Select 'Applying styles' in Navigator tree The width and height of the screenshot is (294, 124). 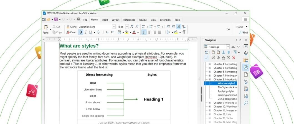226,91
